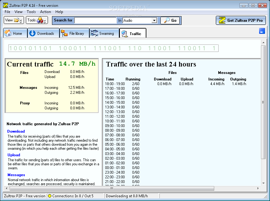Viewport: 270px width, 201px height.
Task: Click the Go search button
Action: tap(170, 21)
